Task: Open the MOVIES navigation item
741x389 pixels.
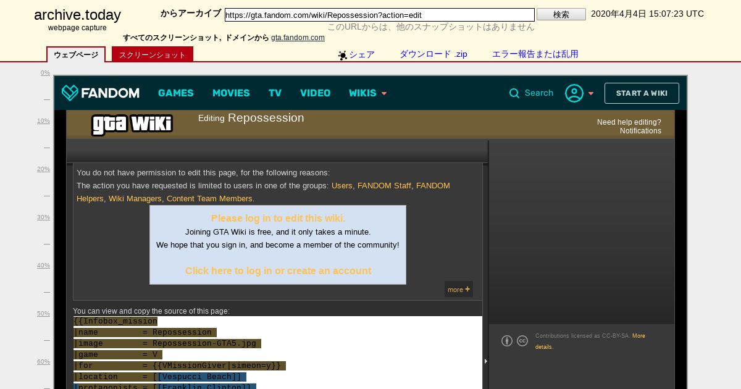Action: 231,93
